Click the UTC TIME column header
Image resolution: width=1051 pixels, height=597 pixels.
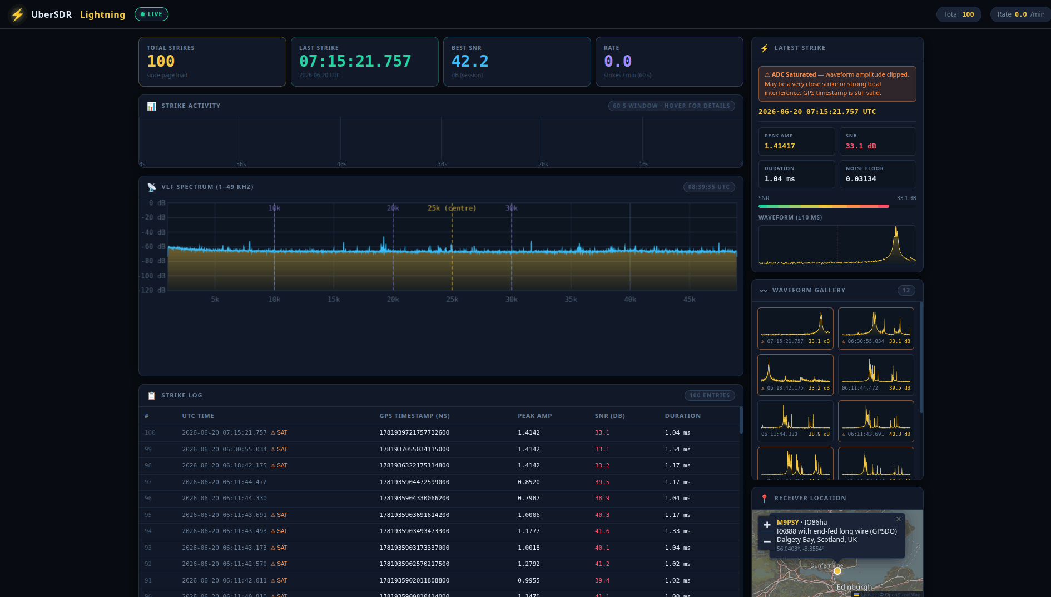click(x=198, y=416)
